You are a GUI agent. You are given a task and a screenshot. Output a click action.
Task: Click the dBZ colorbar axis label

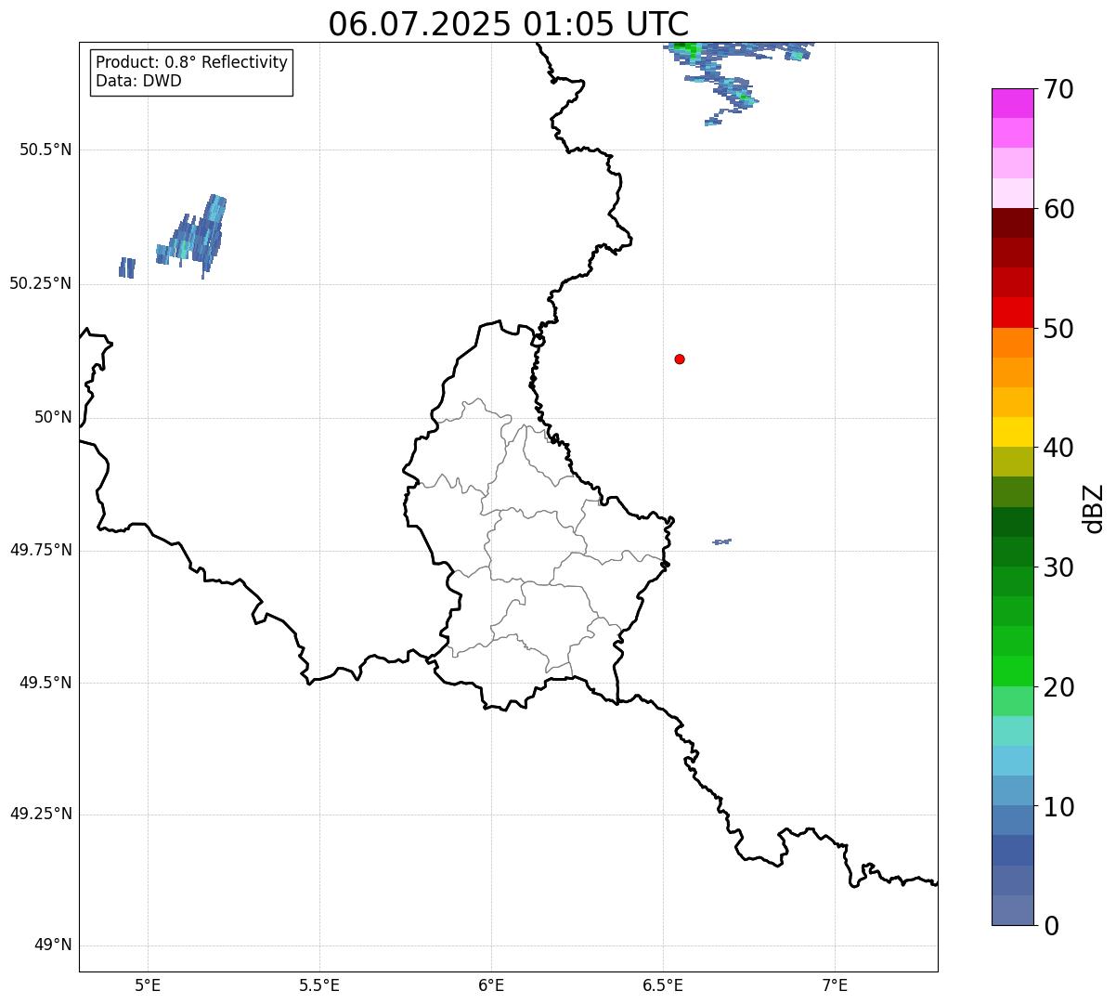[1094, 508]
